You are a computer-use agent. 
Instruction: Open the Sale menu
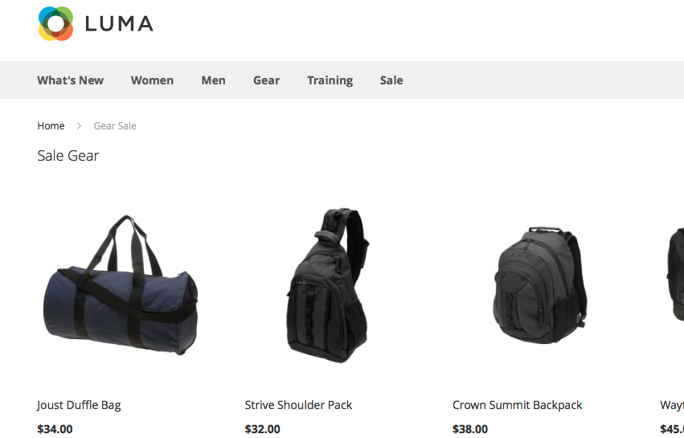click(391, 80)
